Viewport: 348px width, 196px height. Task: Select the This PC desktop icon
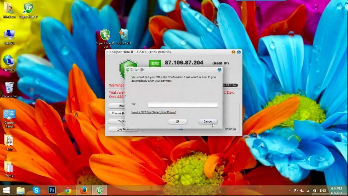point(9,37)
